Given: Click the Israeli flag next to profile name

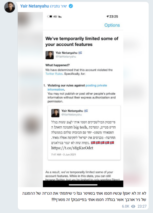Looking at the screenshot, I should point(80,53).
